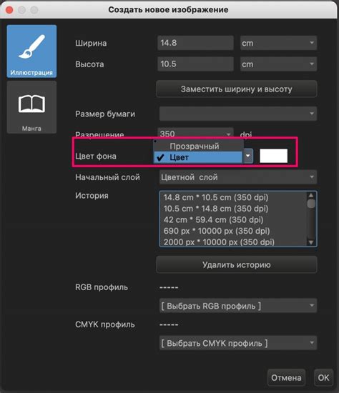Expand the Начальный слой dropdown
Viewport: 339px width, 393px height.
point(238,177)
